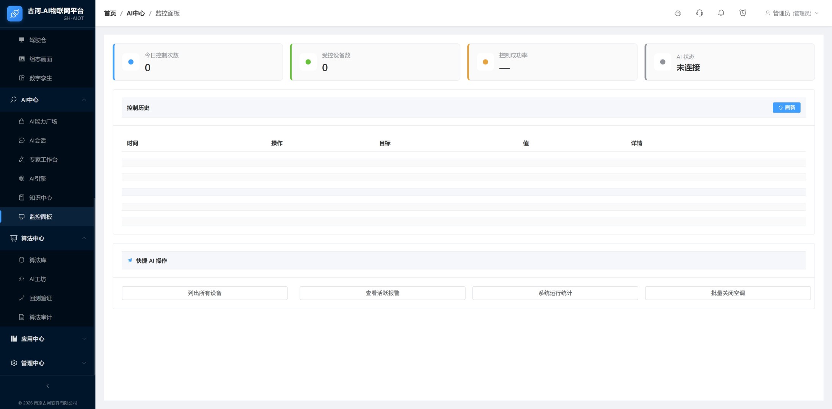Click the alarm clock icon in header
Viewport: 832px width, 409px height.
pyautogui.click(x=743, y=13)
